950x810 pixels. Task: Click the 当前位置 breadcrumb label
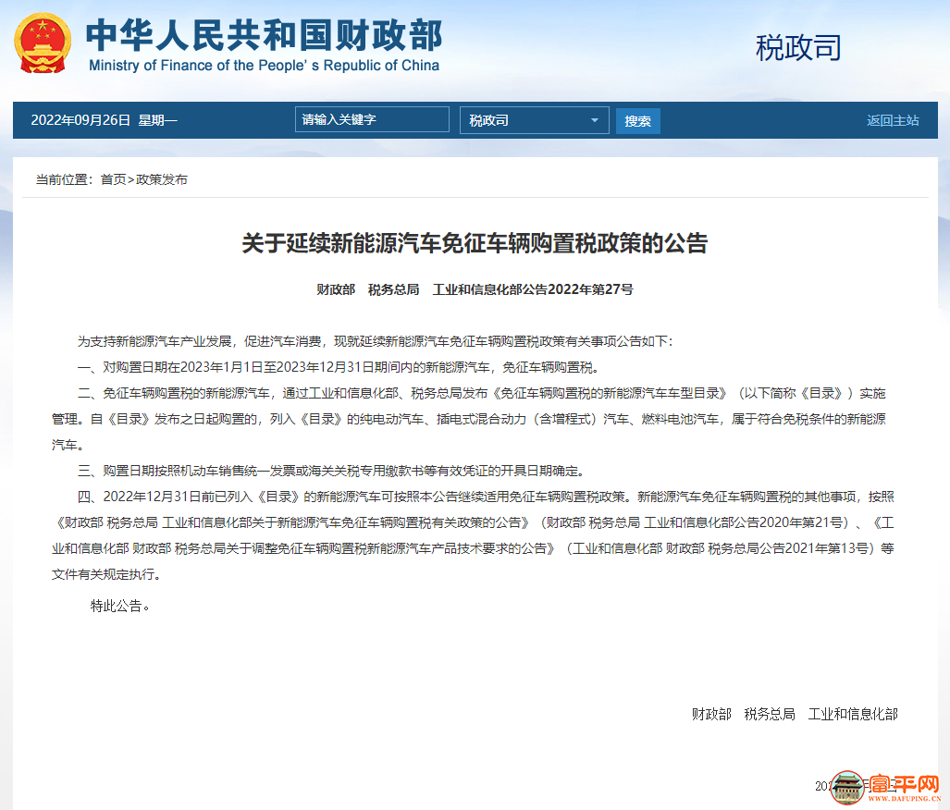(x=65, y=179)
